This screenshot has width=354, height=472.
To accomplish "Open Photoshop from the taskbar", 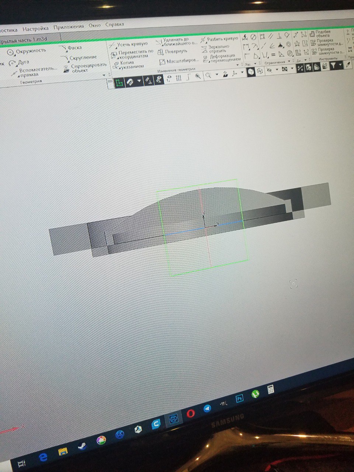I will [240, 399].
